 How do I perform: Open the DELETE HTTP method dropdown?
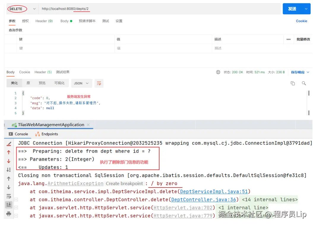(22, 9)
